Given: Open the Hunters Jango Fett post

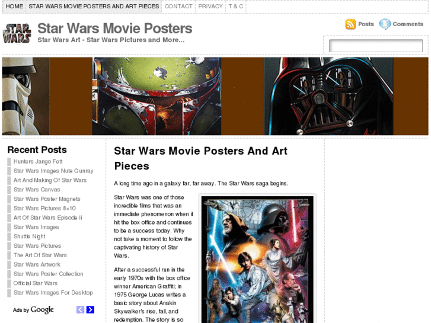Looking at the screenshot, I should pyautogui.click(x=38, y=161).
